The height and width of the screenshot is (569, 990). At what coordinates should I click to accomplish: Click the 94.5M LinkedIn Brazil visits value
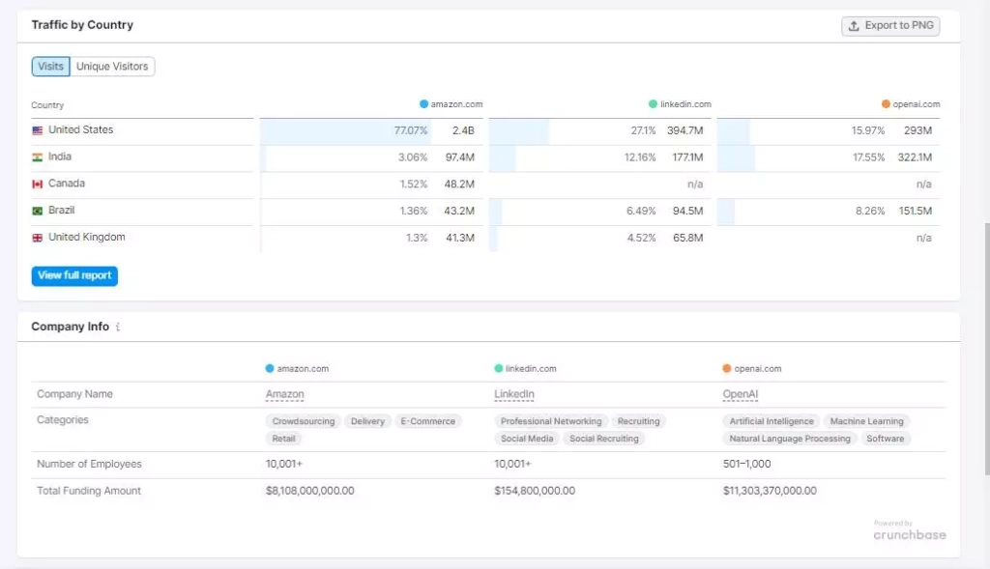coord(687,211)
